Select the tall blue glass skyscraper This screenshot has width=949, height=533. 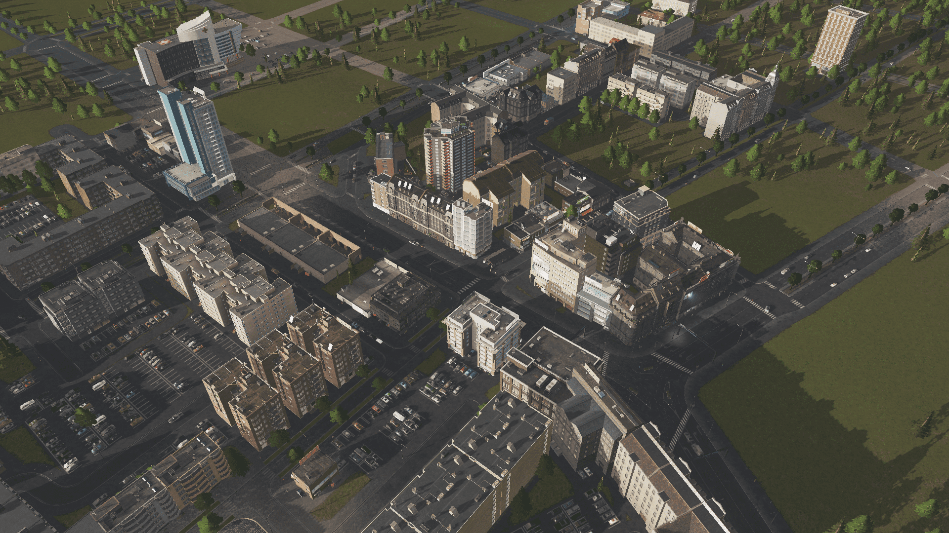196,142
